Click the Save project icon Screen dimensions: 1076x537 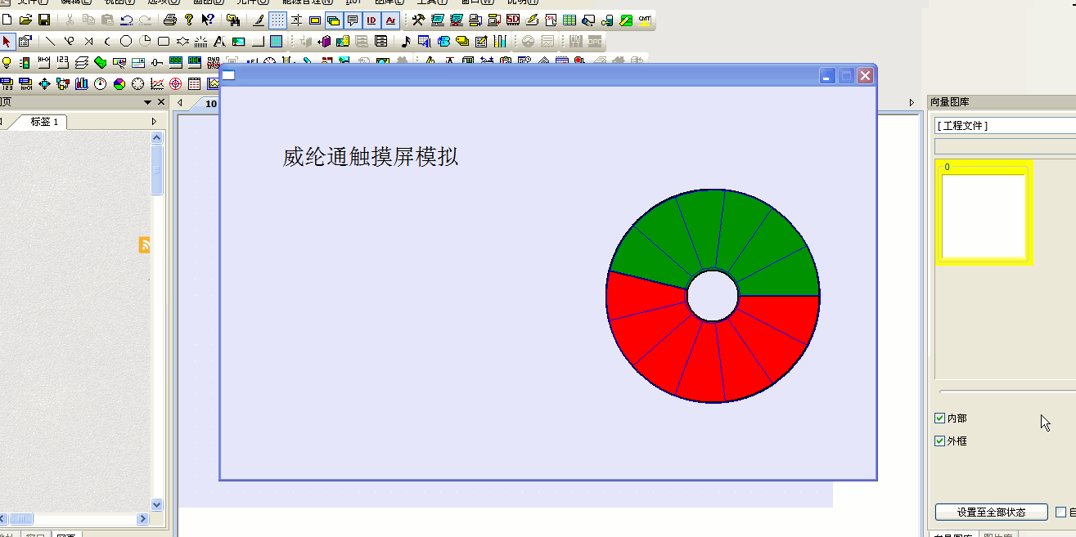[x=44, y=20]
